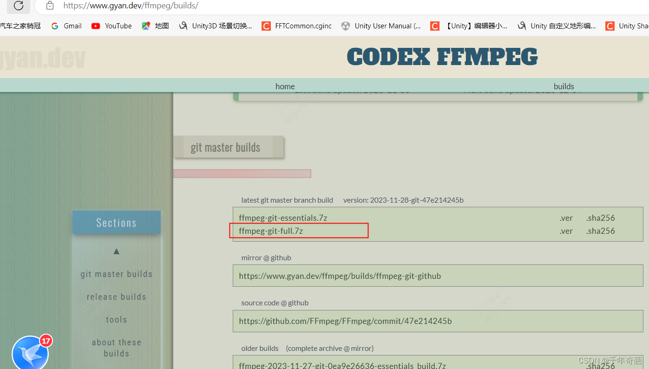The height and width of the screenshot is (369, 649).
Task: Jump to git master builds section
Action: [x=116, y=274]
